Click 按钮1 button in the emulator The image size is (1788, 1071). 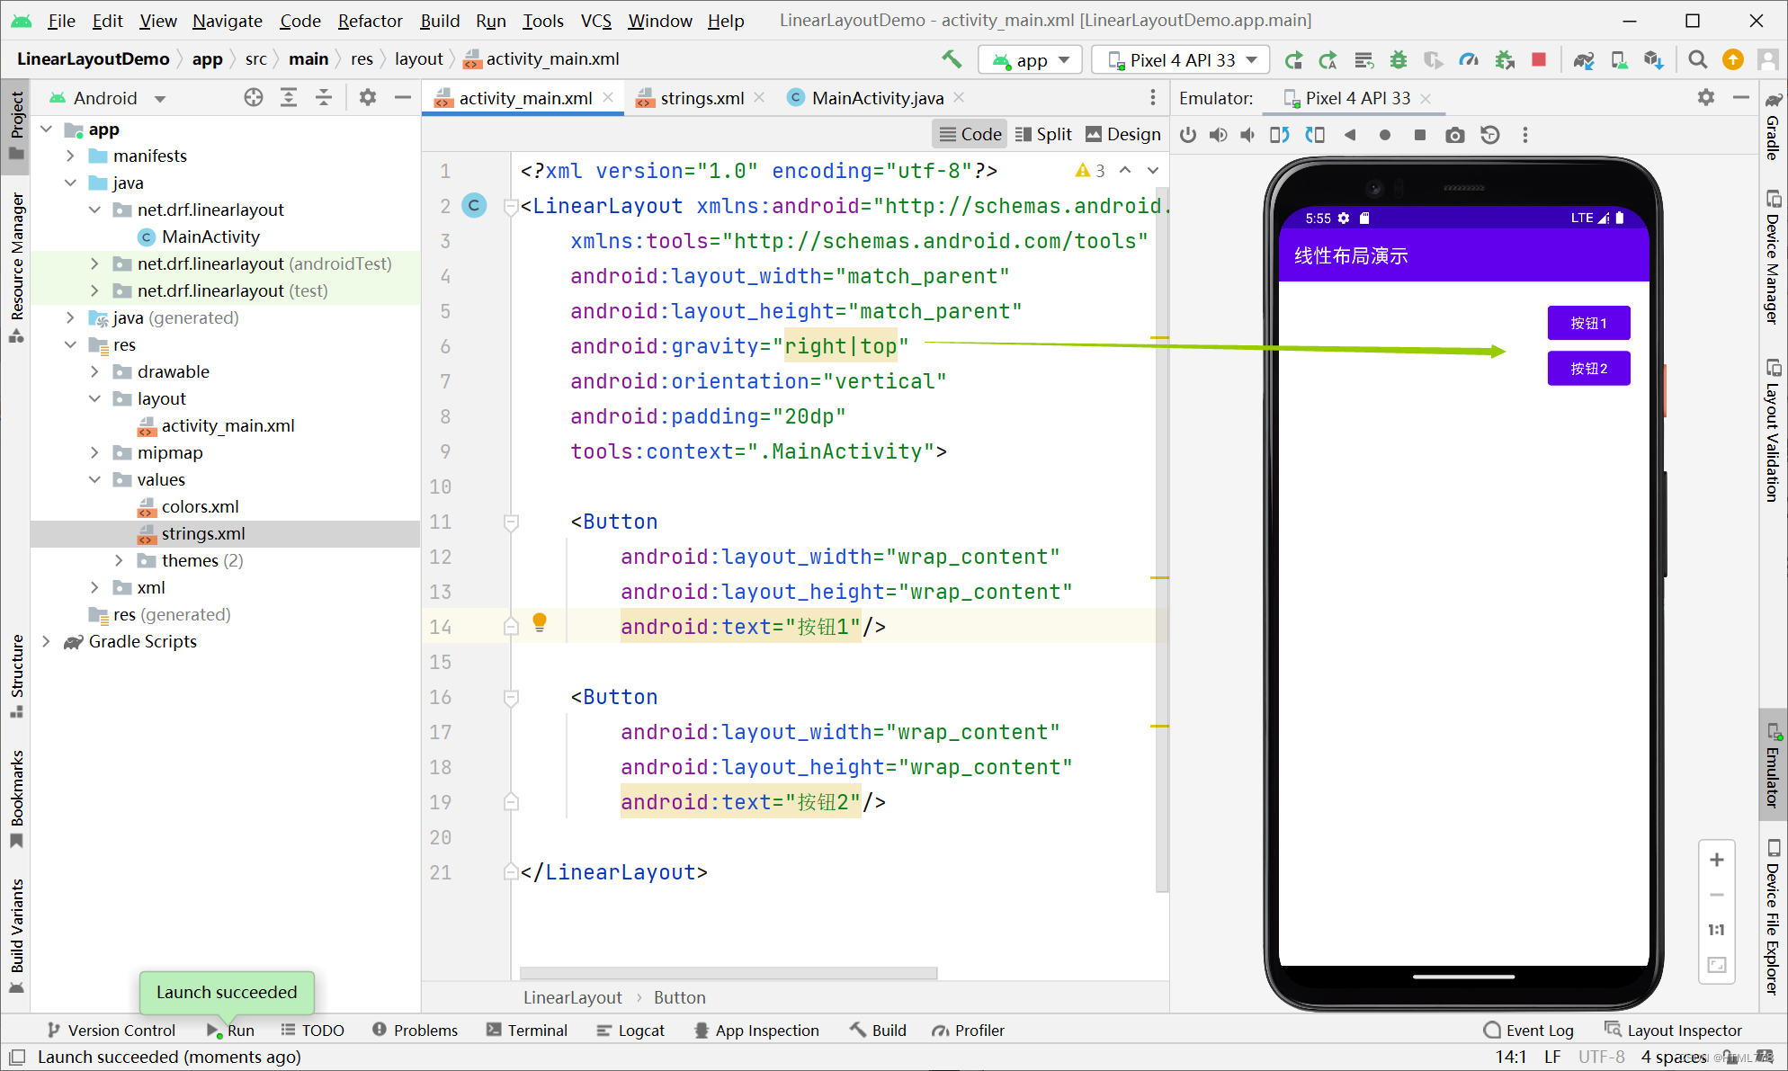point(1588,323)
